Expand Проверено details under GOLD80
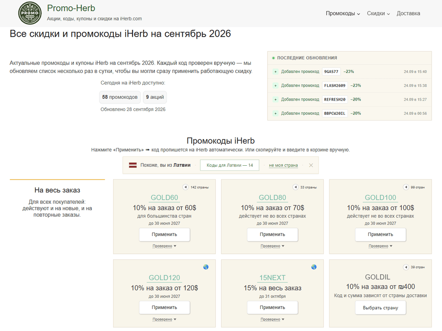 pyautogui.click(x=272, y=246)
